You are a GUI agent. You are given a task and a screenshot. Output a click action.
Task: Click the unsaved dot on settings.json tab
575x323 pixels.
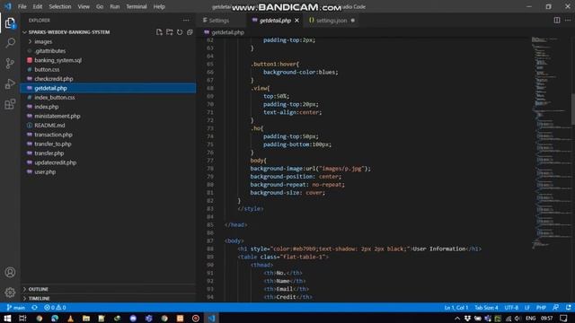353,21
